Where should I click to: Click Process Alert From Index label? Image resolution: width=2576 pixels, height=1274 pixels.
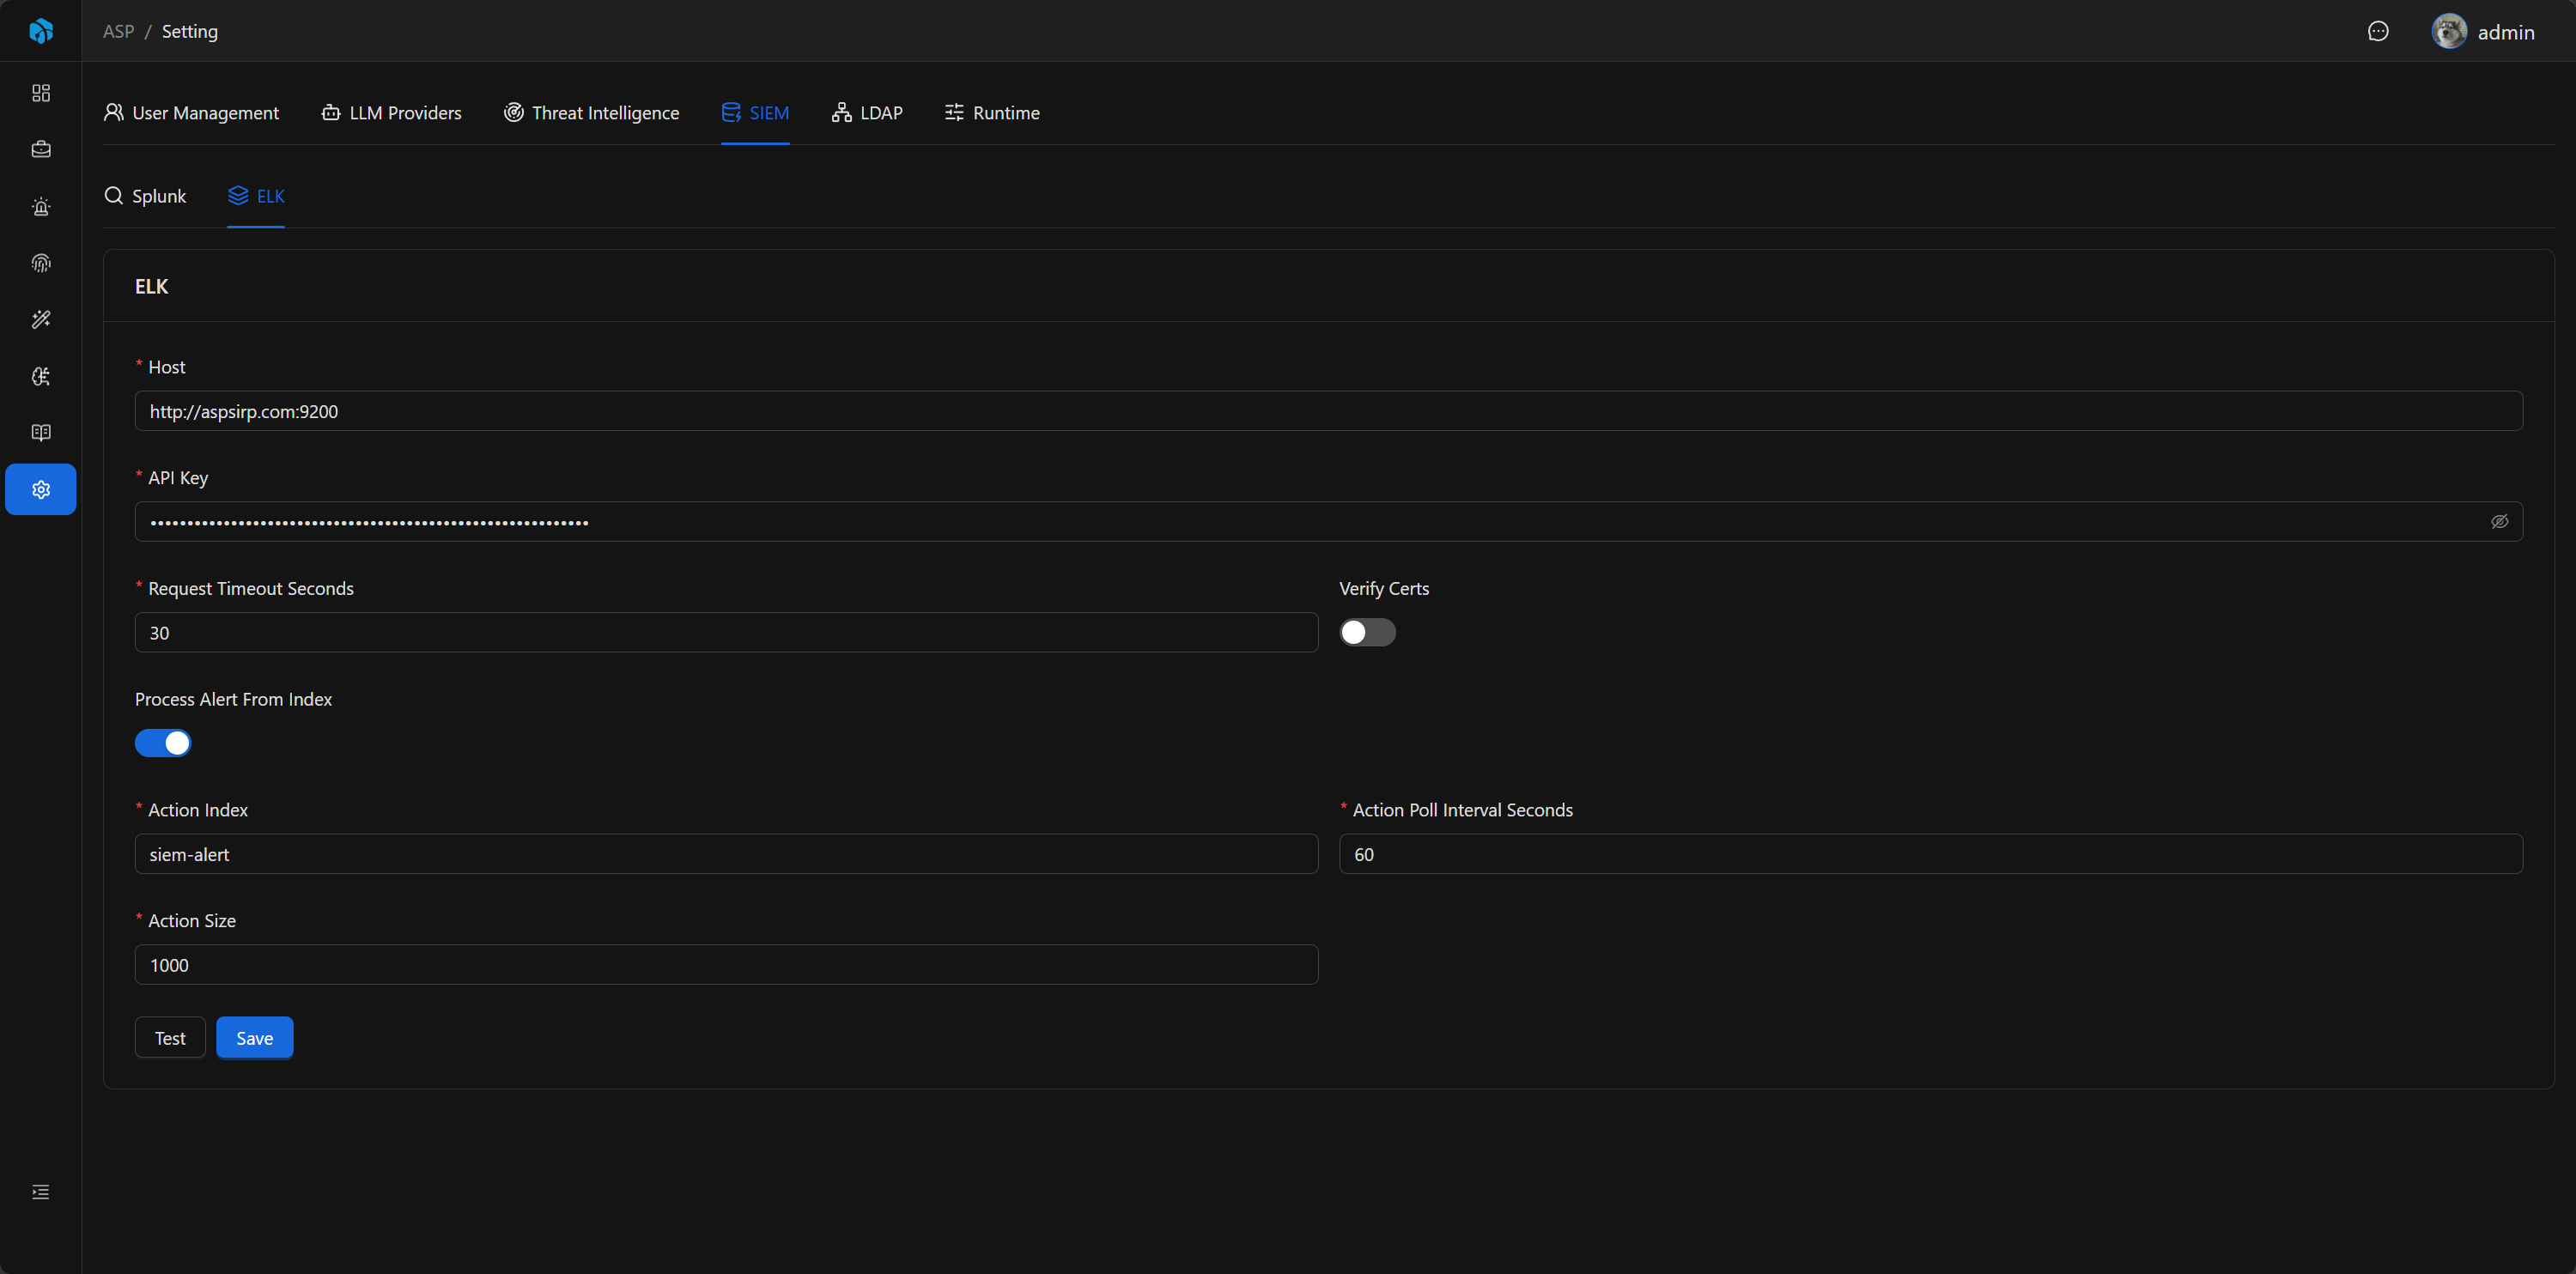233,700
